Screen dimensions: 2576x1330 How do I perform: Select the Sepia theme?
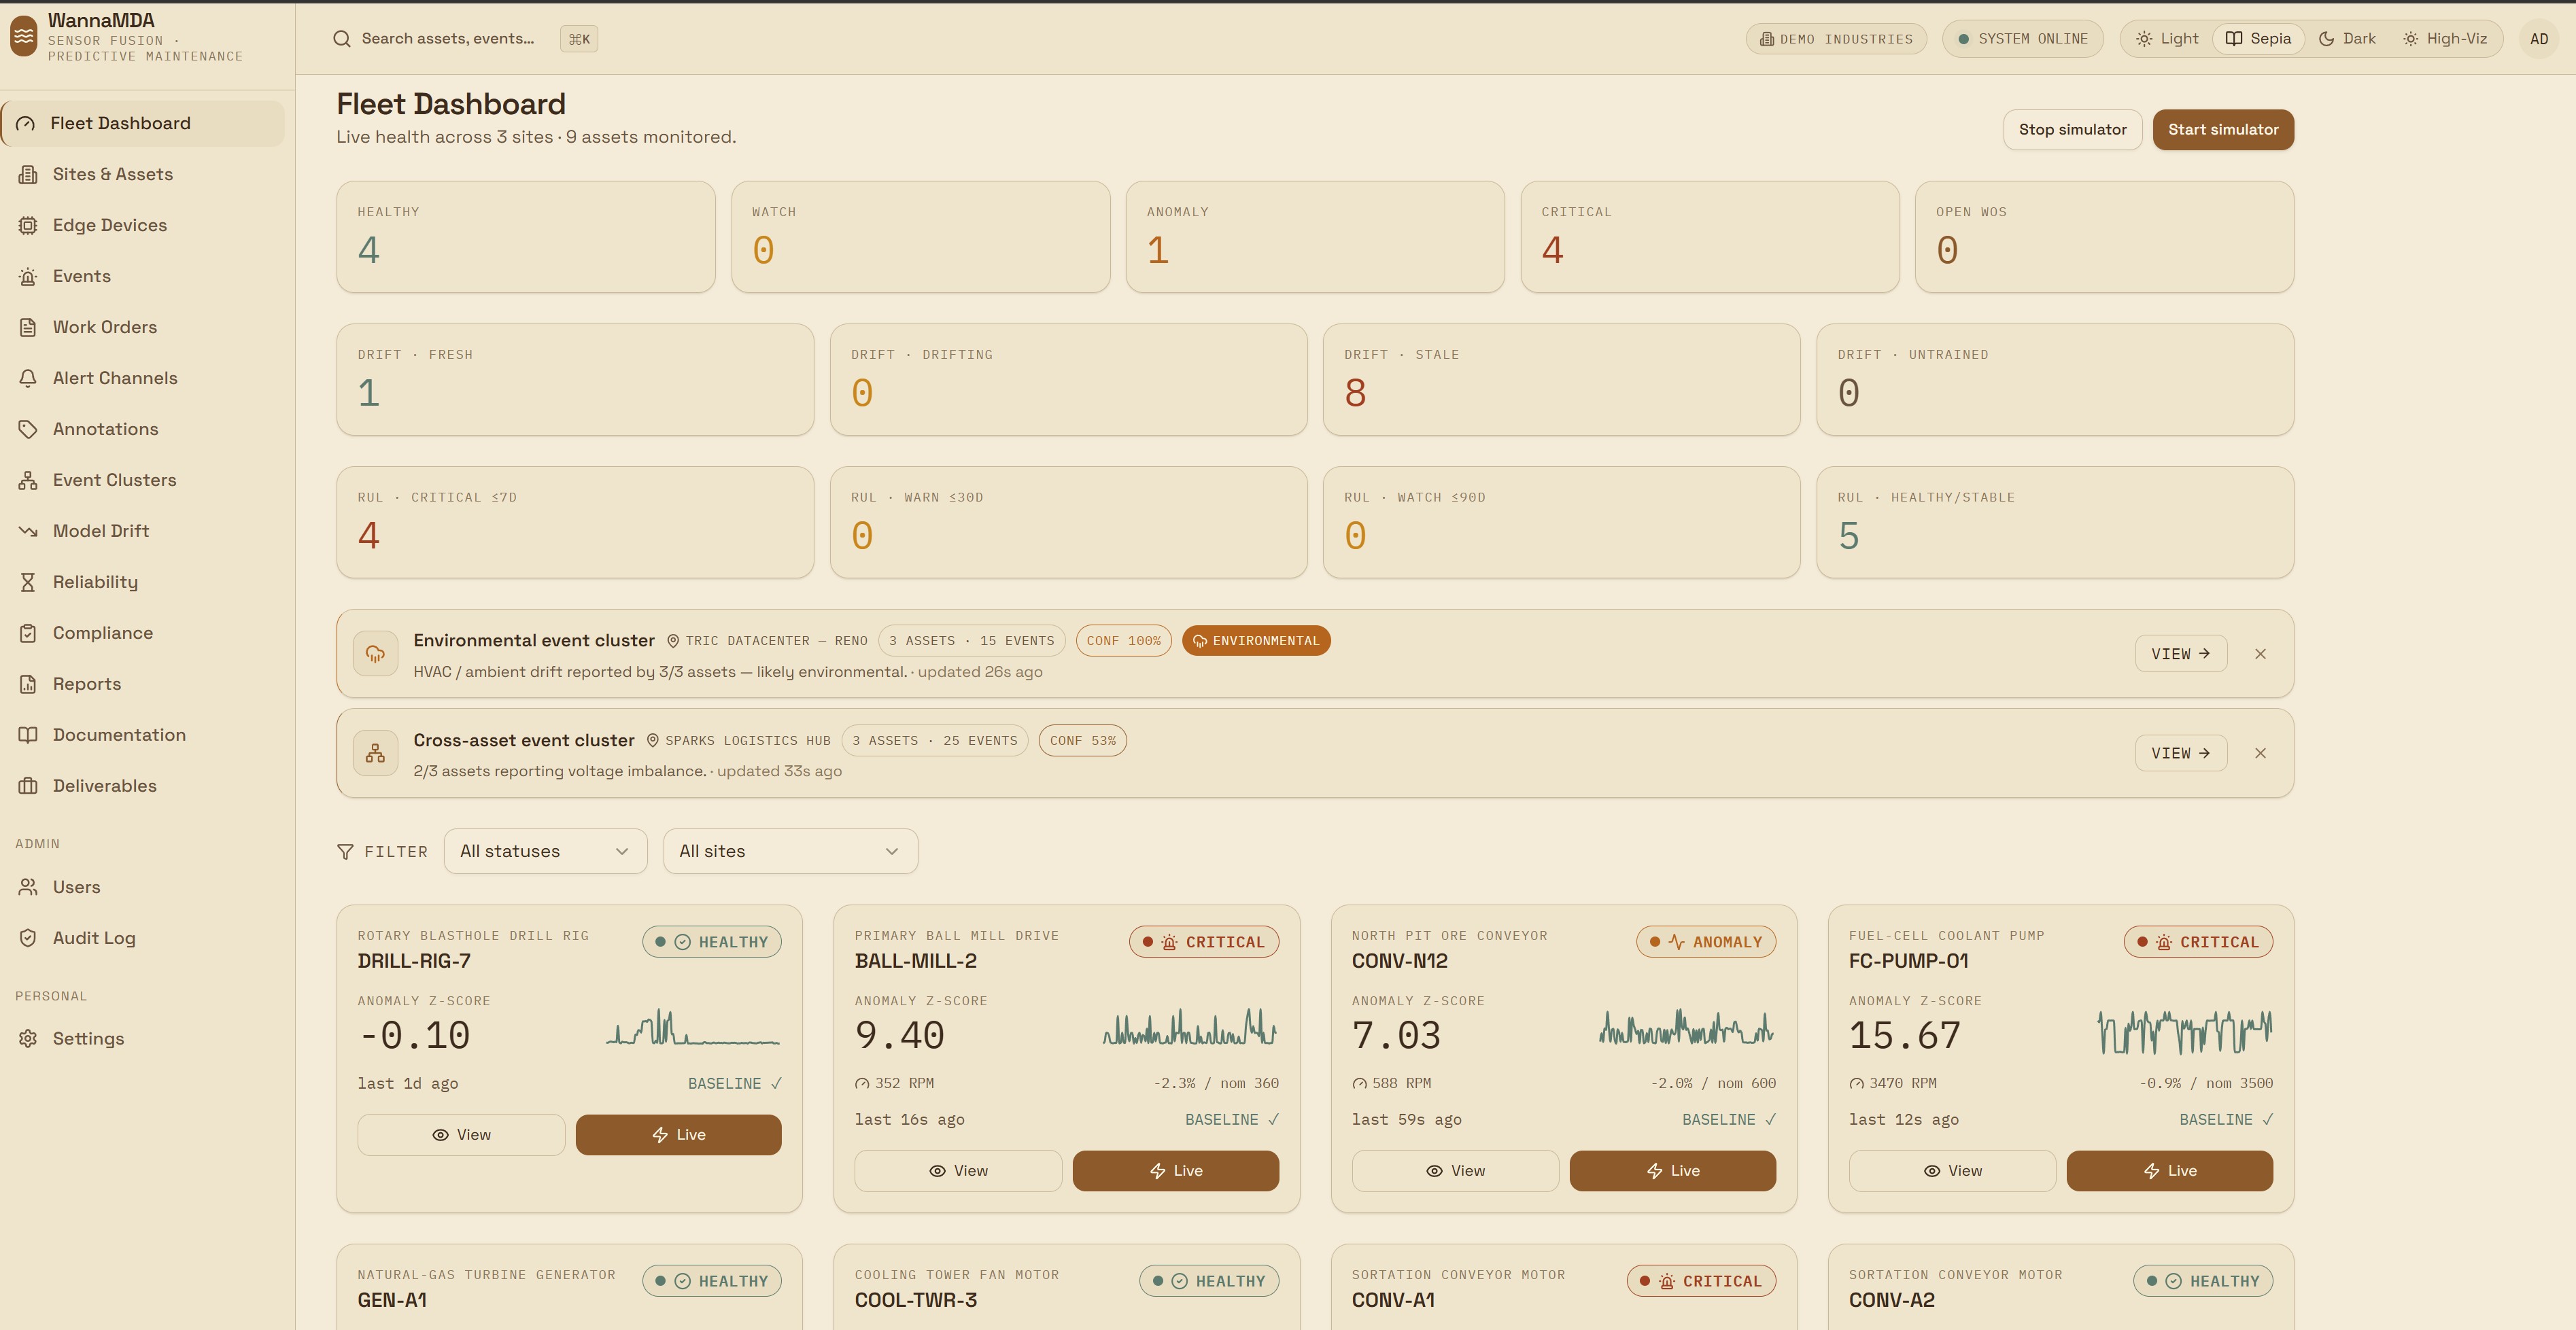2258,39
